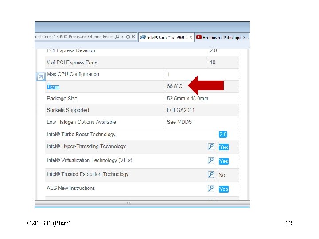Image resolution: width=319 pixels, height=239 pixels.
Task: Select the Max CPU Configuration value 1
Action: coord(168,74)
